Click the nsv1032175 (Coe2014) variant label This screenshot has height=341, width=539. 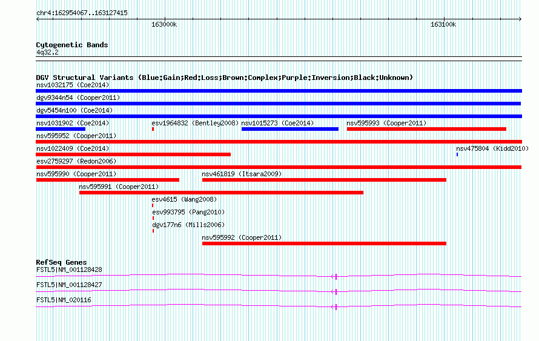pos(73,85)
